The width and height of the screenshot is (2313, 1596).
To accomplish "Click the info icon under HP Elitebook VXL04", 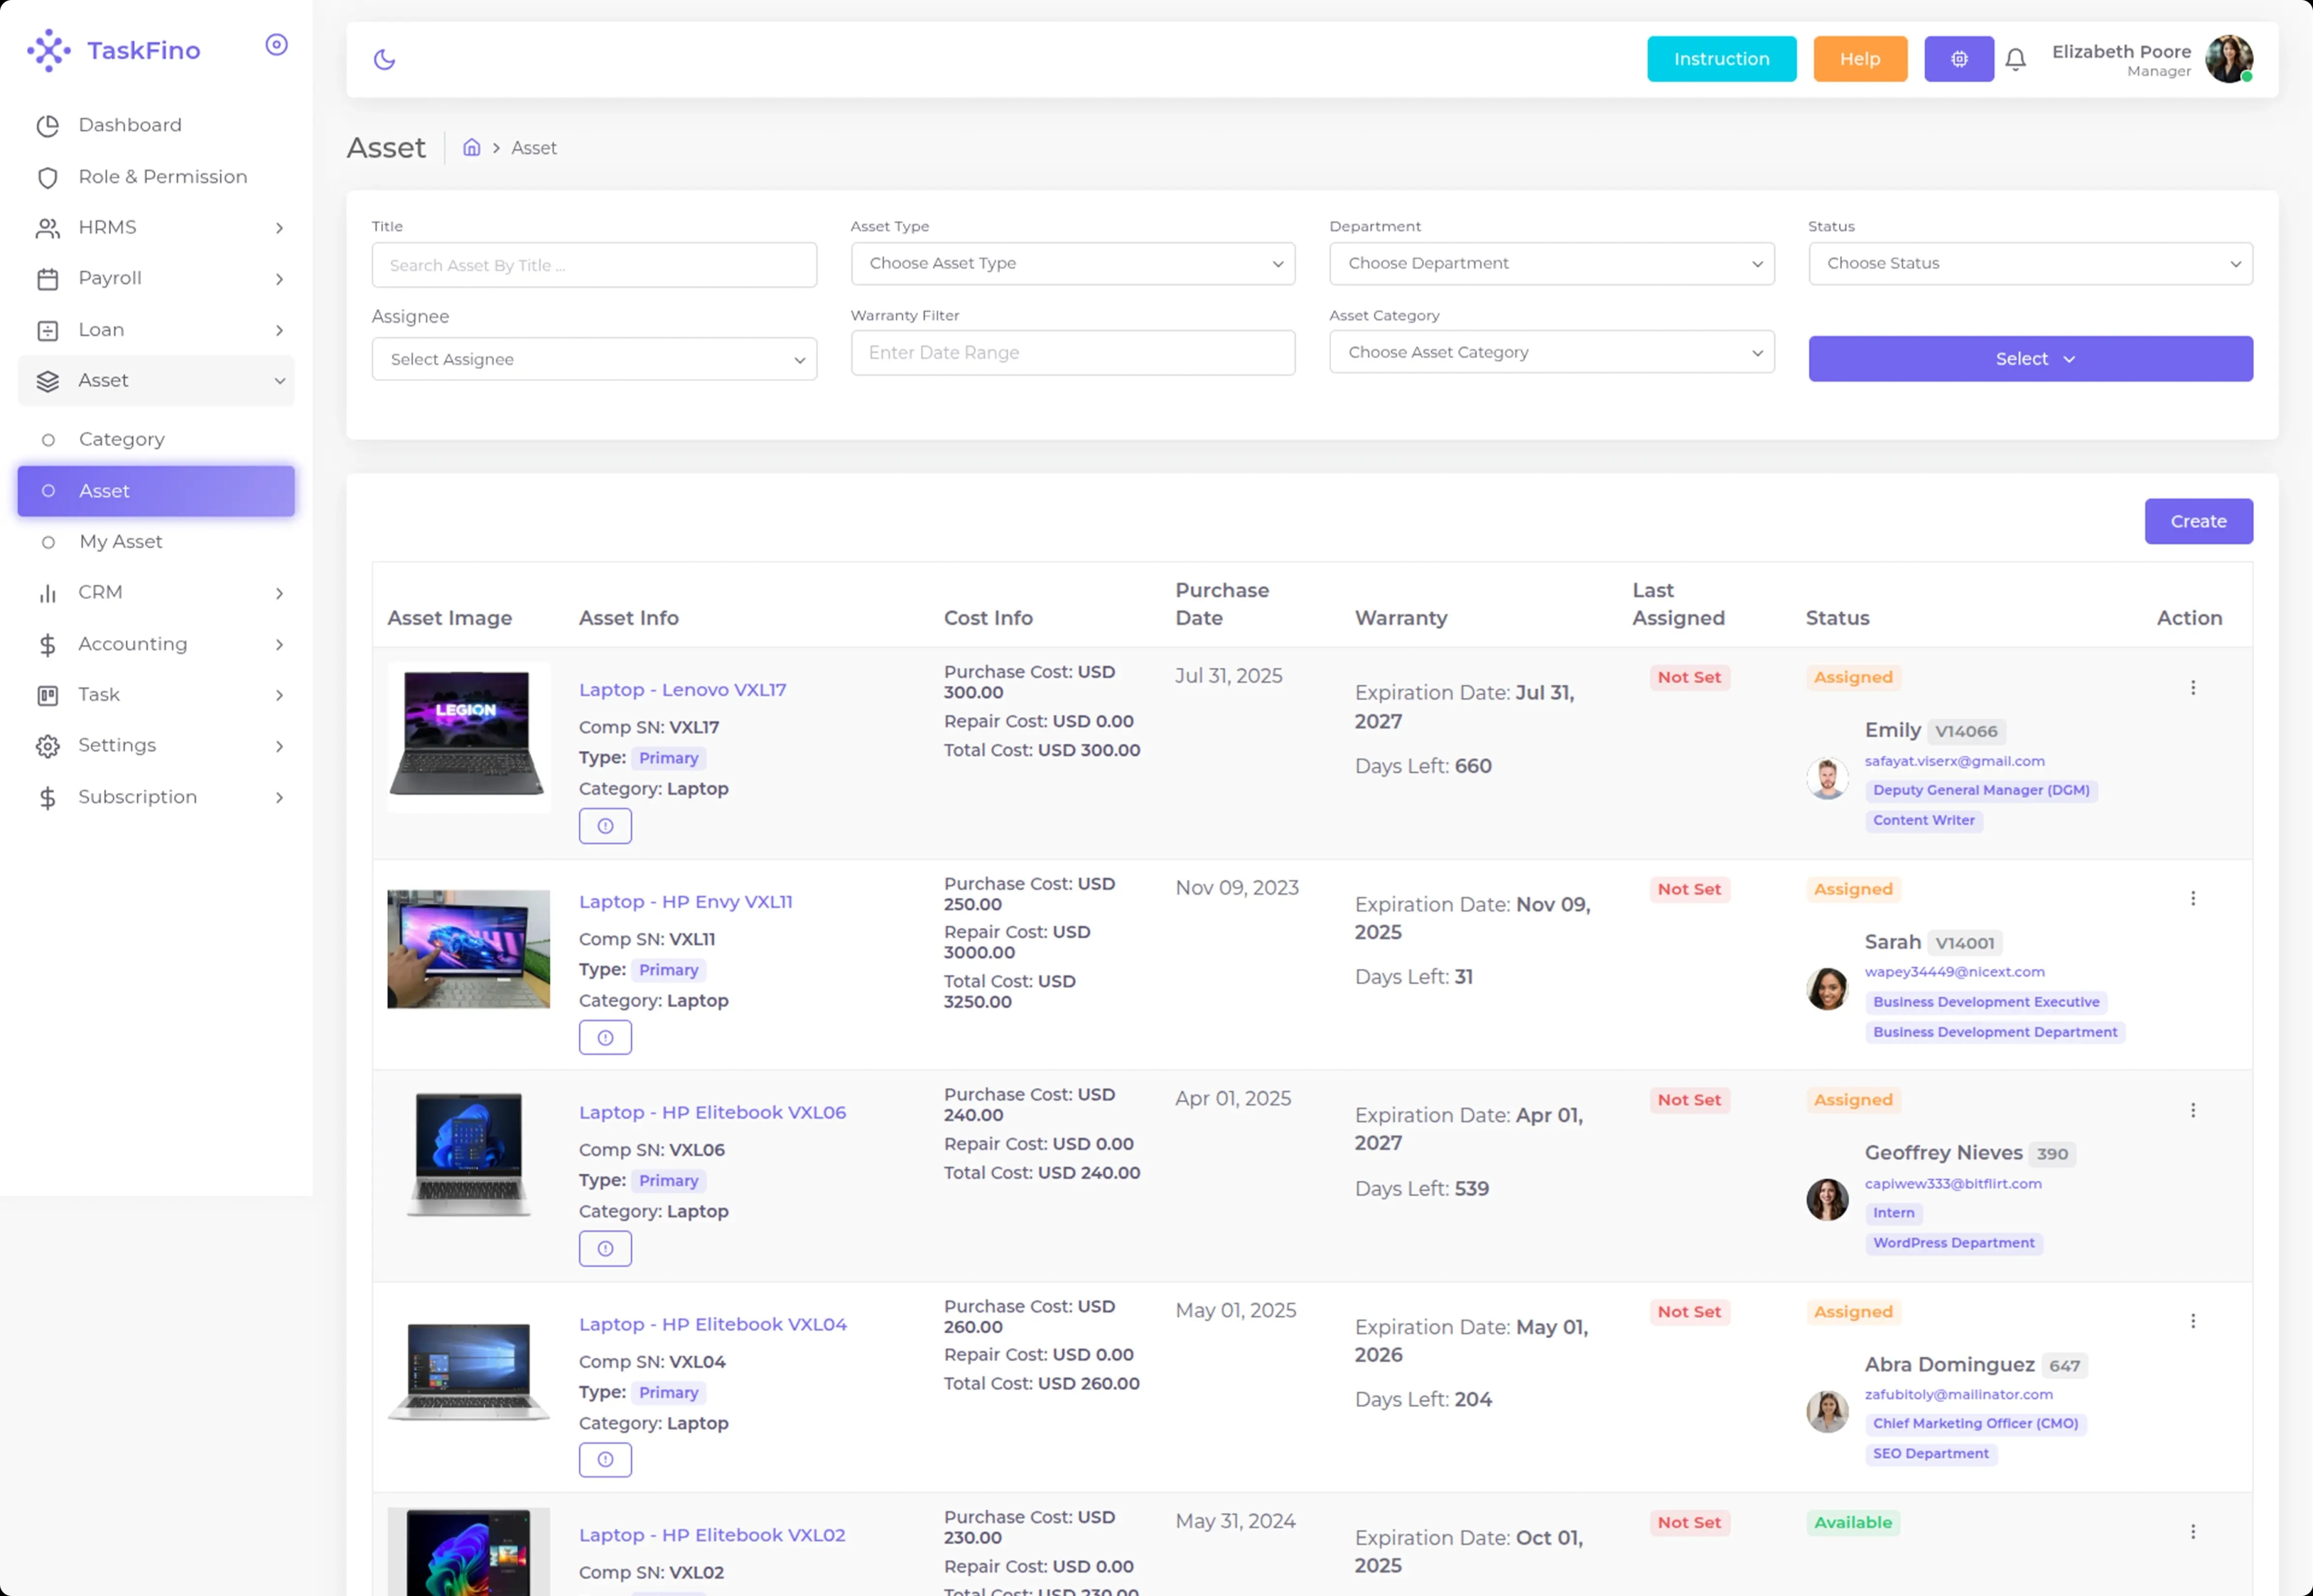I will tap(605, 1460).
